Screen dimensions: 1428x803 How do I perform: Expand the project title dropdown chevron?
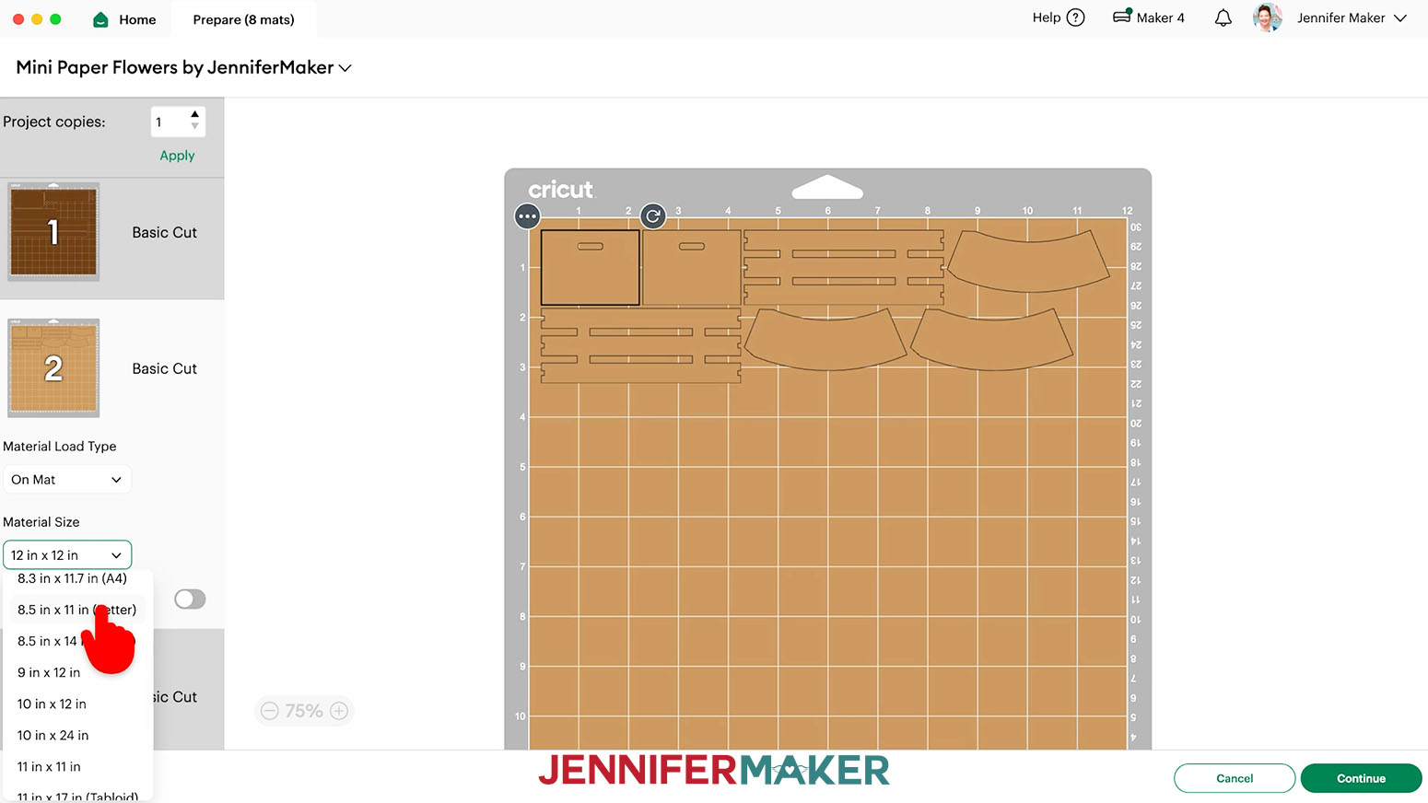(x=345, y=68)
